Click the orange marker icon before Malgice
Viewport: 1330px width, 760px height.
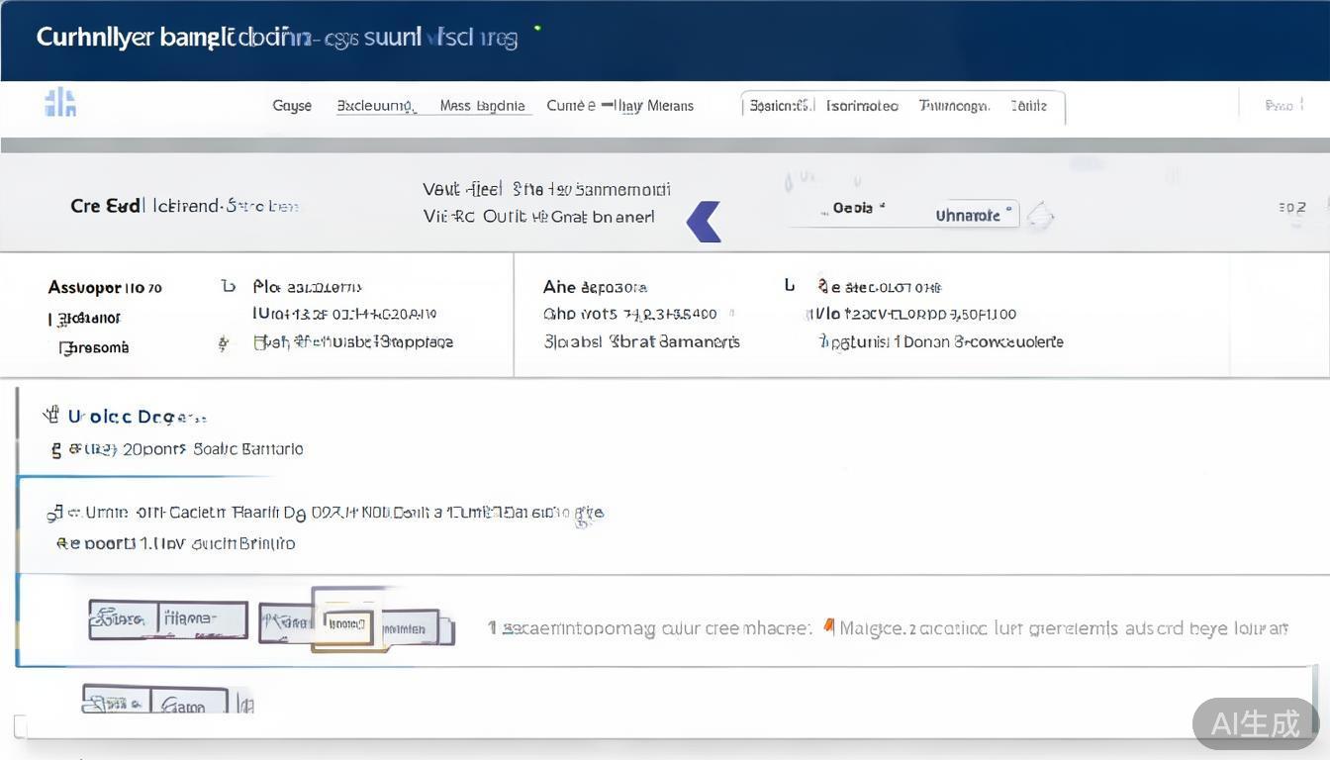[829, 626]
